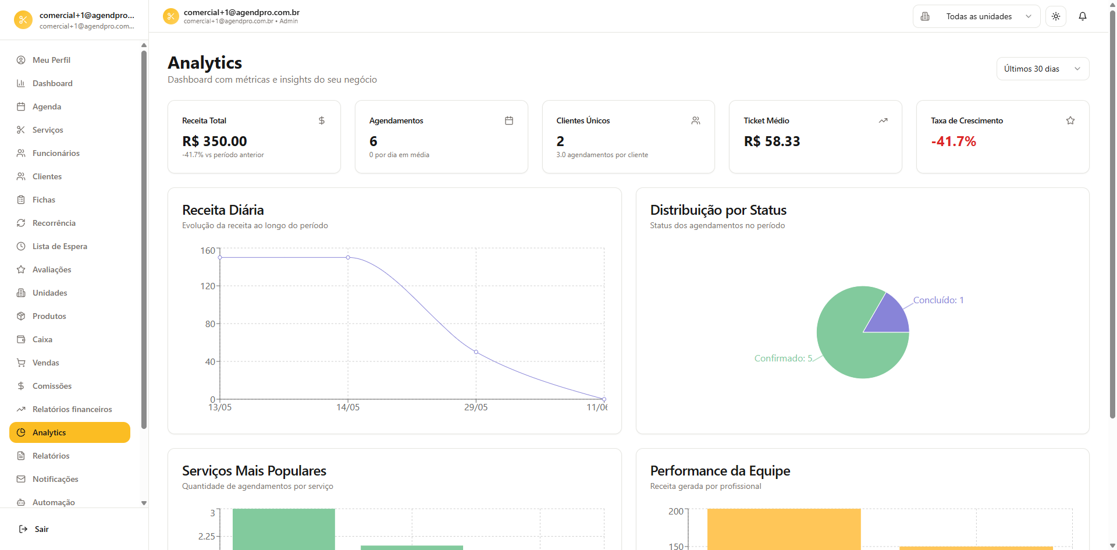Select the highlighted Analytics sidebar item

70,432
